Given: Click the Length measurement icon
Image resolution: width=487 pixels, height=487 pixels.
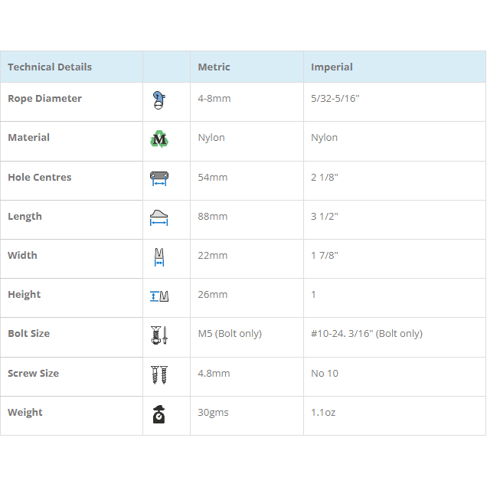Looking at the screenshot, I should point(159,217).
